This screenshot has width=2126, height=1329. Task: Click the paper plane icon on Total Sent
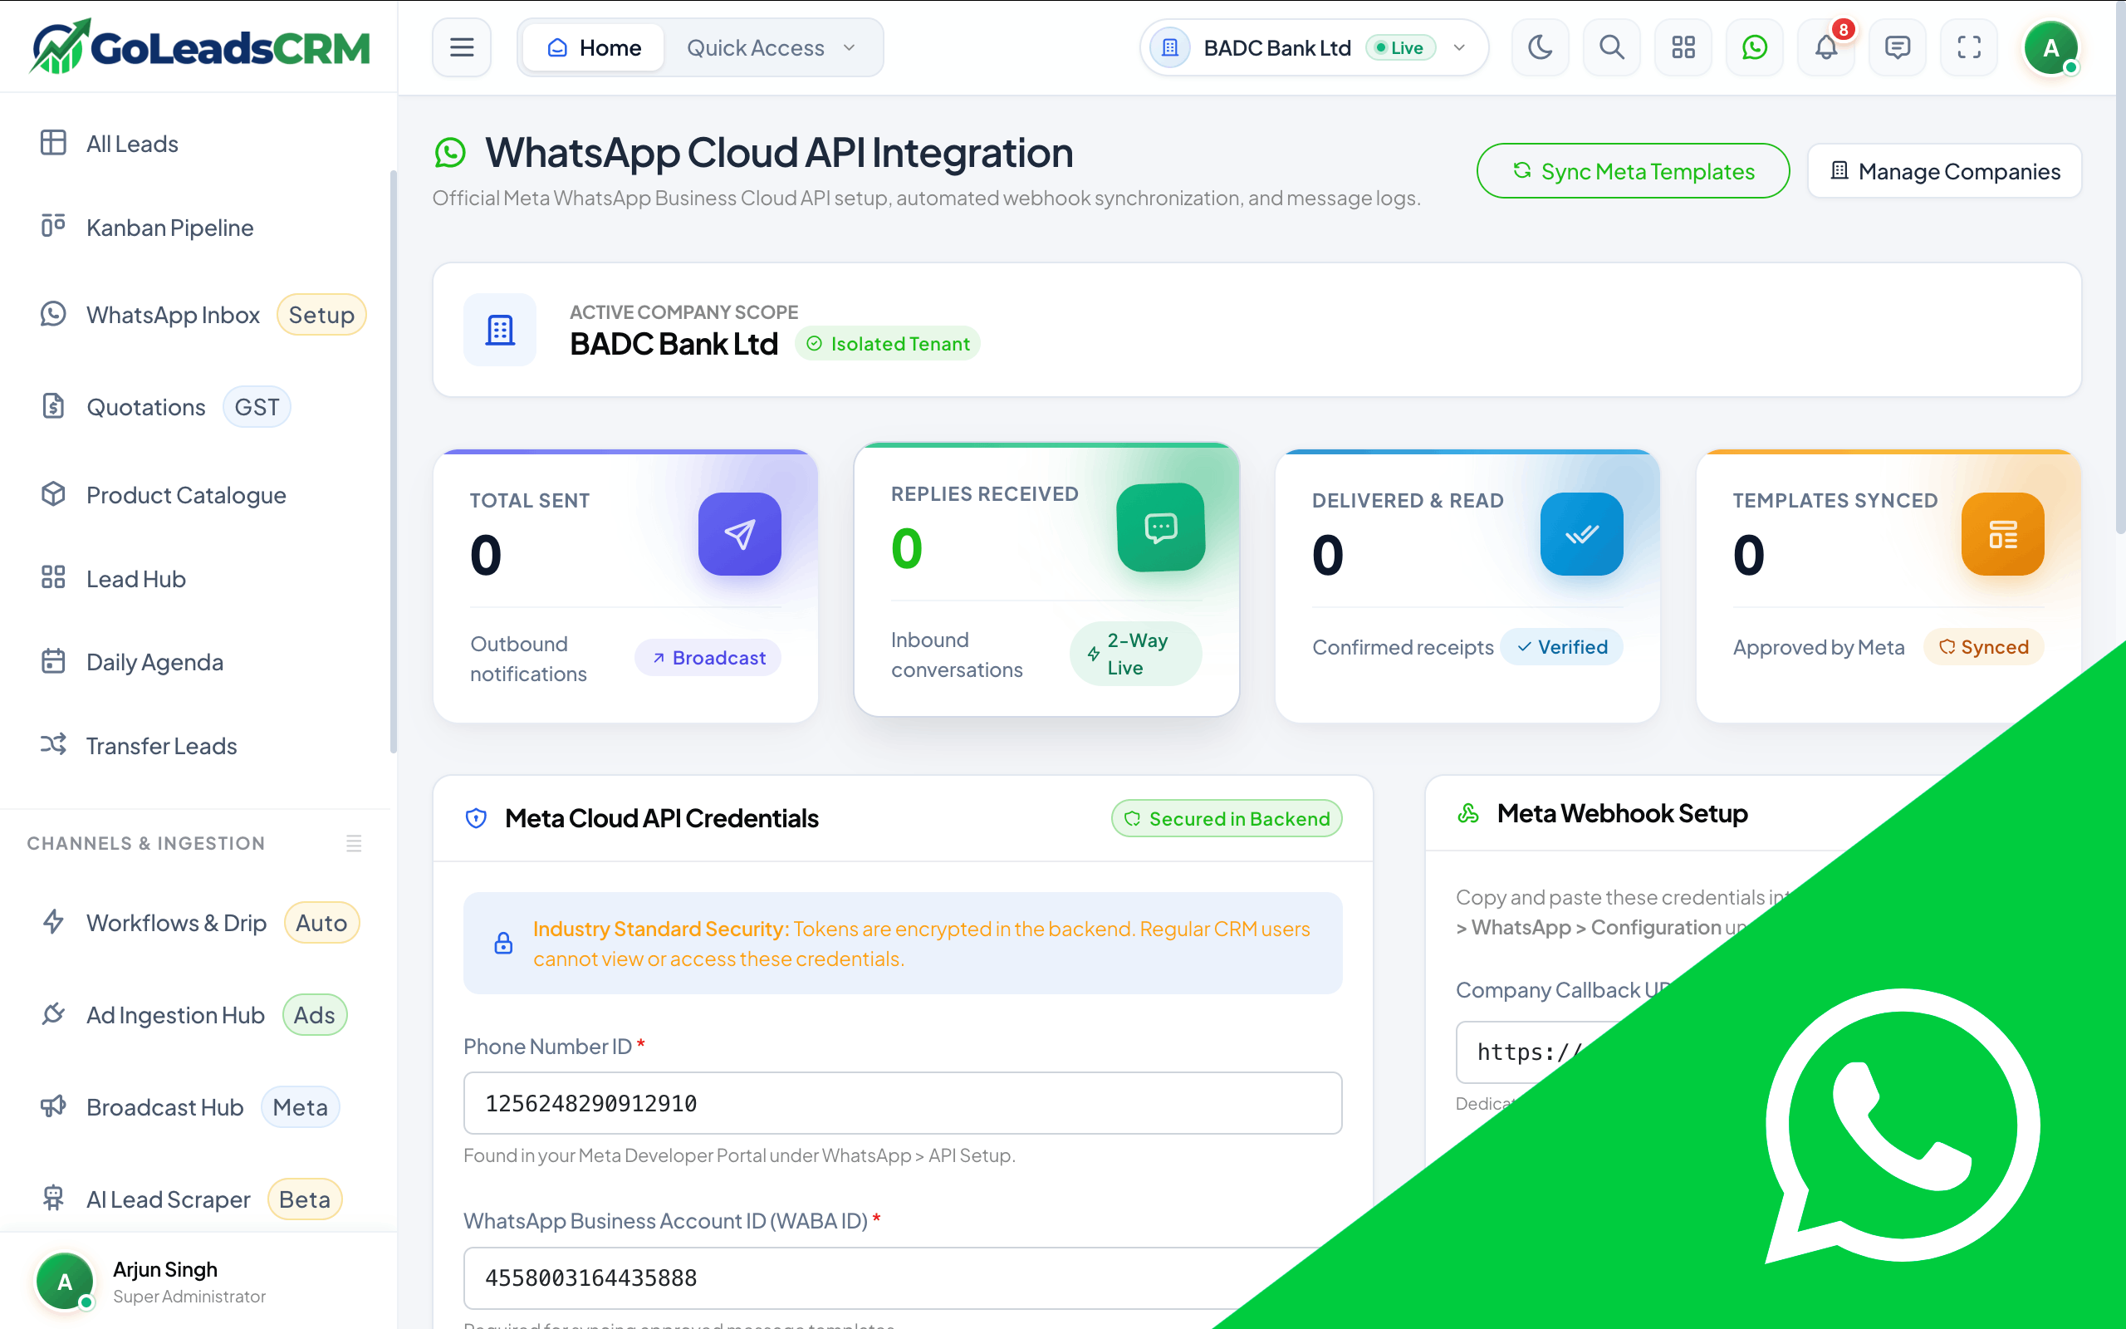(x=740, y=533)
